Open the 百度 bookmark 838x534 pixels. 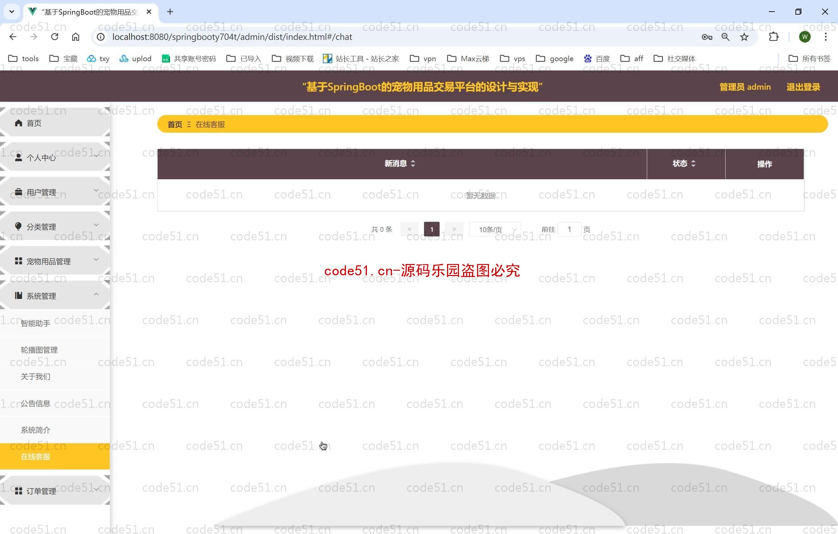coord(597,59)
